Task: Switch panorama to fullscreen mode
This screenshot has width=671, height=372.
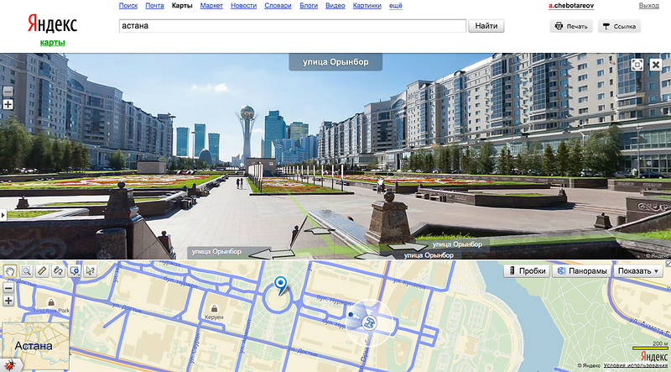Action: coord(637,65)
